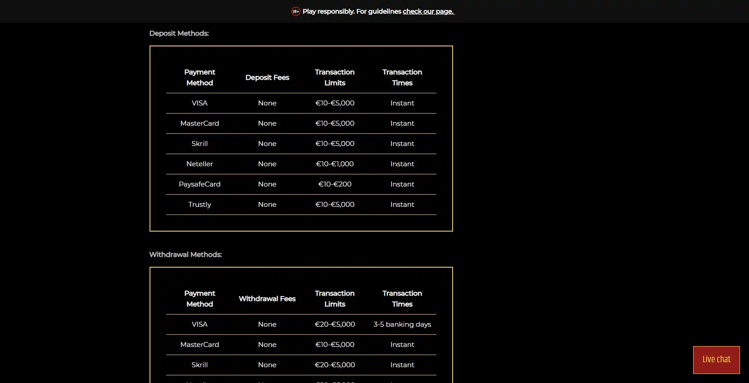The height and width of the screenshot is (383, 749).
Task: Open the Live chat button
Action: pos(716,360)
